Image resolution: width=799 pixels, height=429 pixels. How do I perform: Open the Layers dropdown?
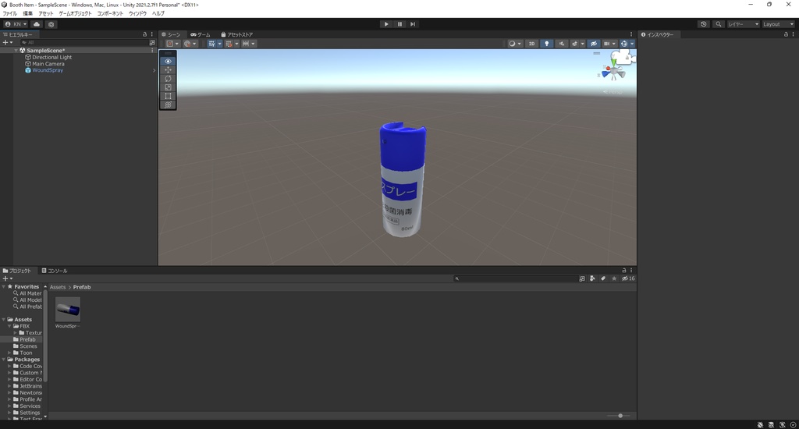[743, 24]
